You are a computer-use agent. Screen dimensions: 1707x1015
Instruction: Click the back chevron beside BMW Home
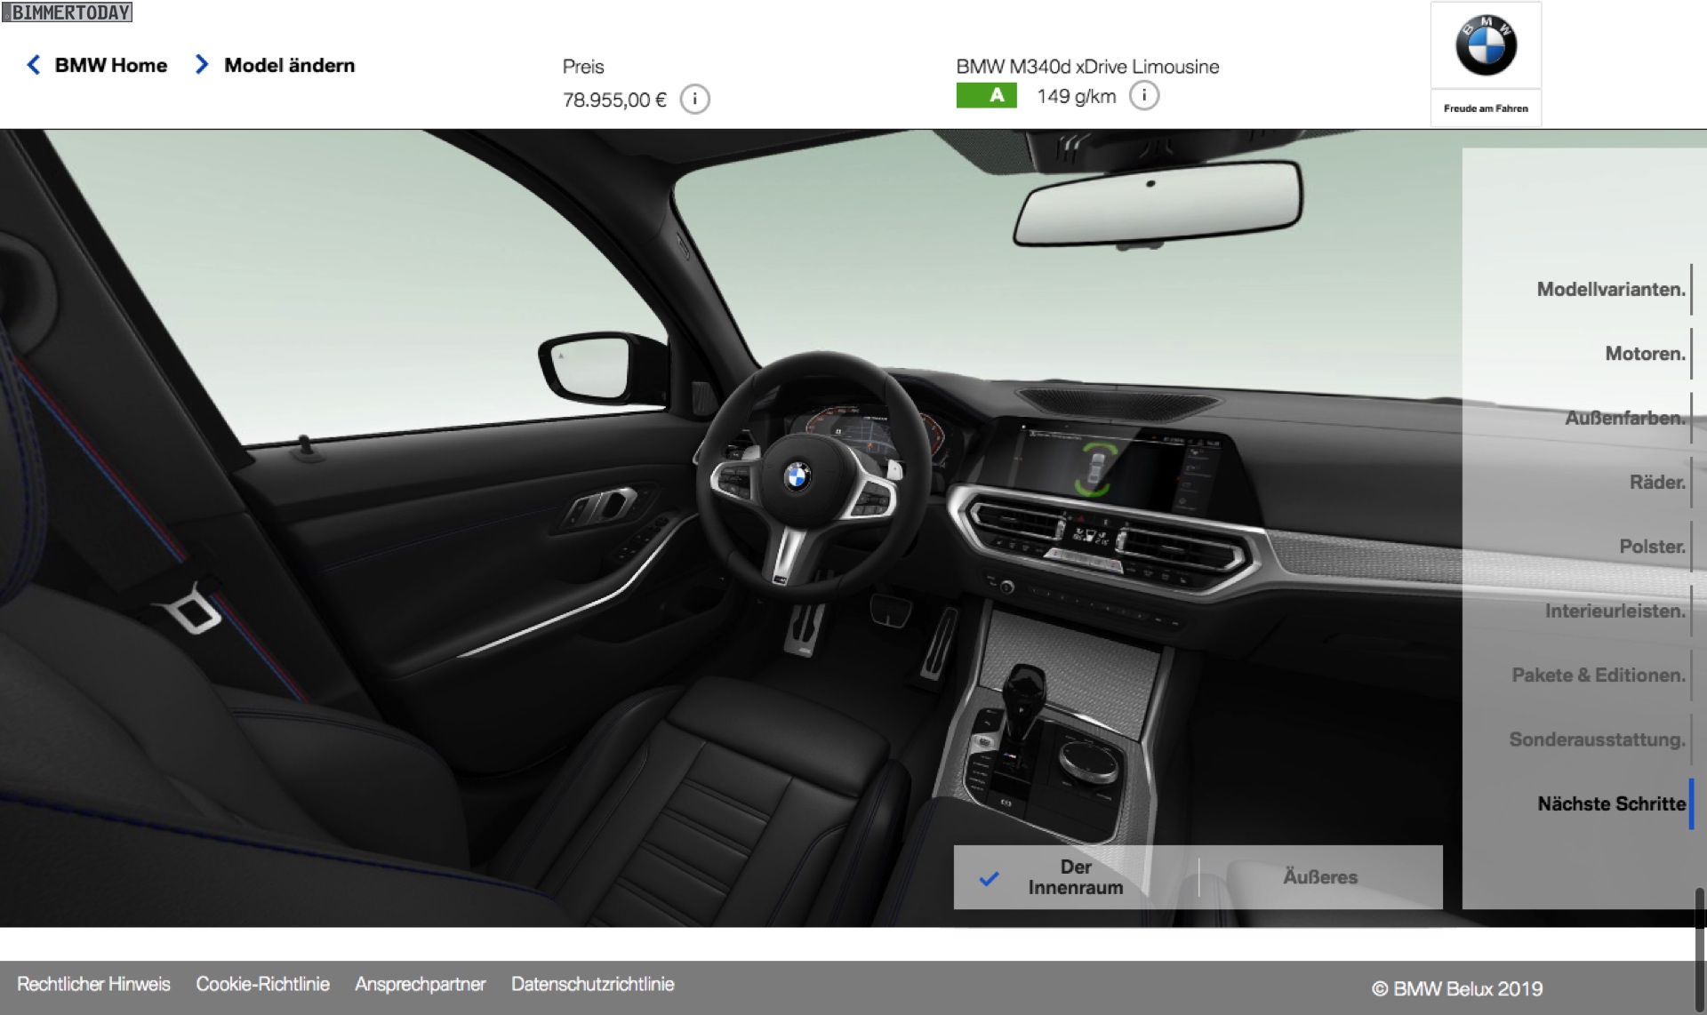(34, 65)
